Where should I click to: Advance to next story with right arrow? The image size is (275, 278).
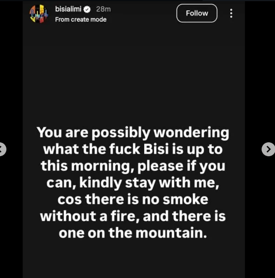(x=268, y=149)
